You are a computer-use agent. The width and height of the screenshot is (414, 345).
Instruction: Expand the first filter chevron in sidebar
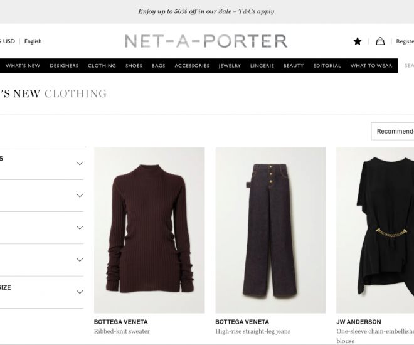(80, 163)
